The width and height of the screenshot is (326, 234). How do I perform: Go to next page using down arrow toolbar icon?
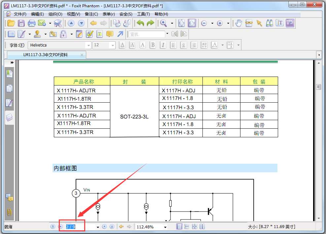pyautogui.click(x=81, y=23)
